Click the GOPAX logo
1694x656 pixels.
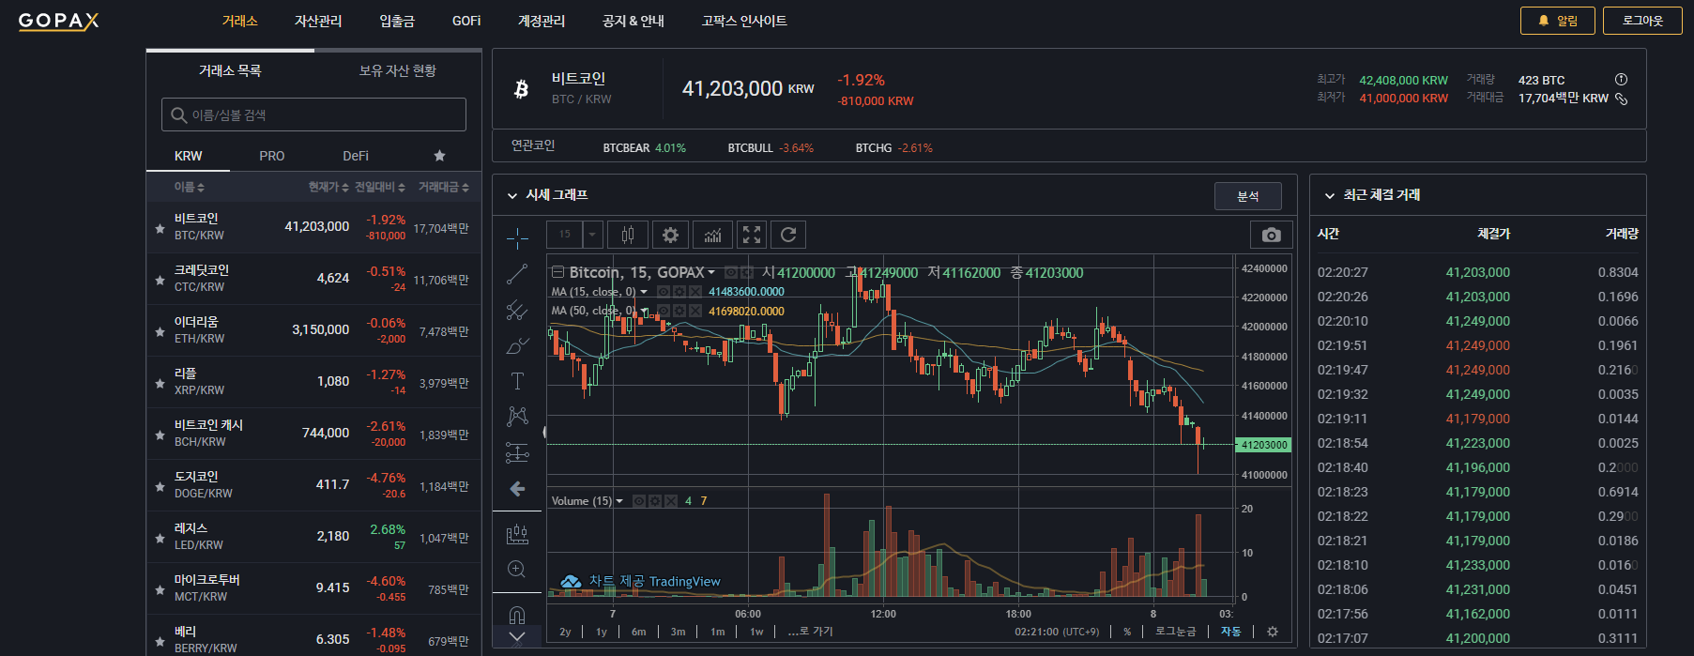(x=58, y=21)
